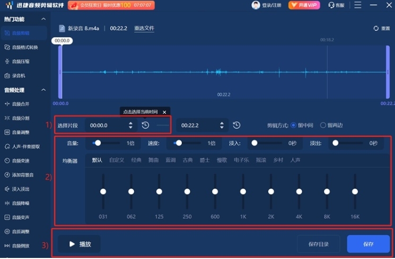Click the 音量 volume slider handle
Screen dimensions: 395x259
98,143
